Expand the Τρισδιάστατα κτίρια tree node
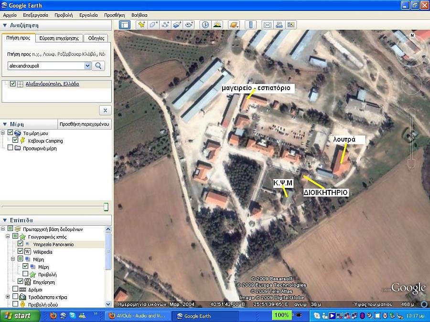Viewport: 430px width, 322px height. coord(8,297)
